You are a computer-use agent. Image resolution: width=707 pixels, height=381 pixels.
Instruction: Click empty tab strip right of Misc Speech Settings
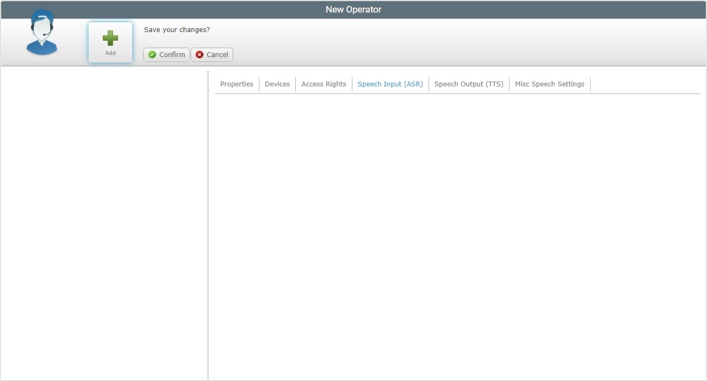[x=644, y=84]
